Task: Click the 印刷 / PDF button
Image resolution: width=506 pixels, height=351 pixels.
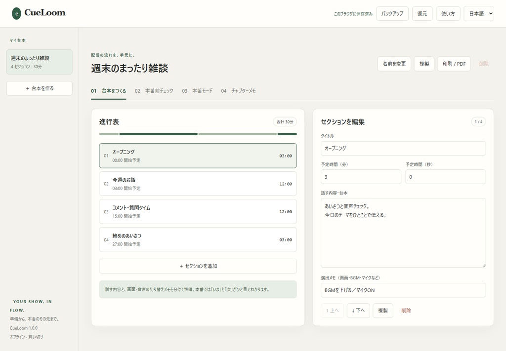Action: click(x=454, y=64)
